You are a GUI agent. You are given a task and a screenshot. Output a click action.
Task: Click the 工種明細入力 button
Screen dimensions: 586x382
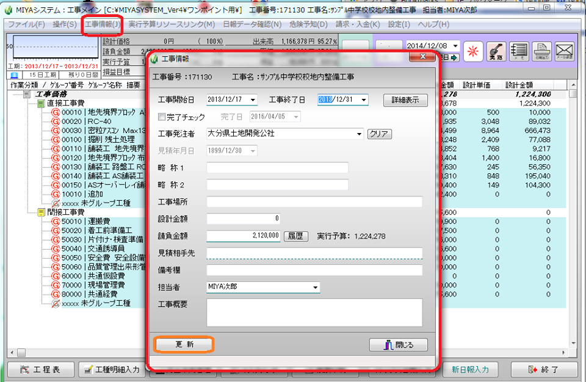tap(112, 370)
